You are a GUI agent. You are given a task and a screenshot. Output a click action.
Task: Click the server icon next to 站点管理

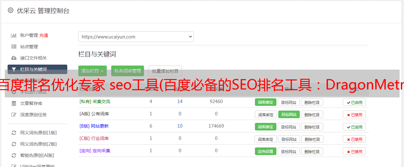pyautogui.click(x=14, y=47)
